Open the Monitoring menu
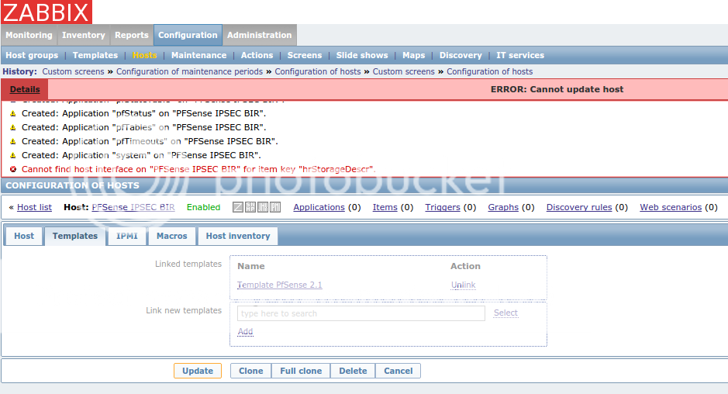Image resolution: width=728 pixels, height=394 pixels. pos(29,35)
